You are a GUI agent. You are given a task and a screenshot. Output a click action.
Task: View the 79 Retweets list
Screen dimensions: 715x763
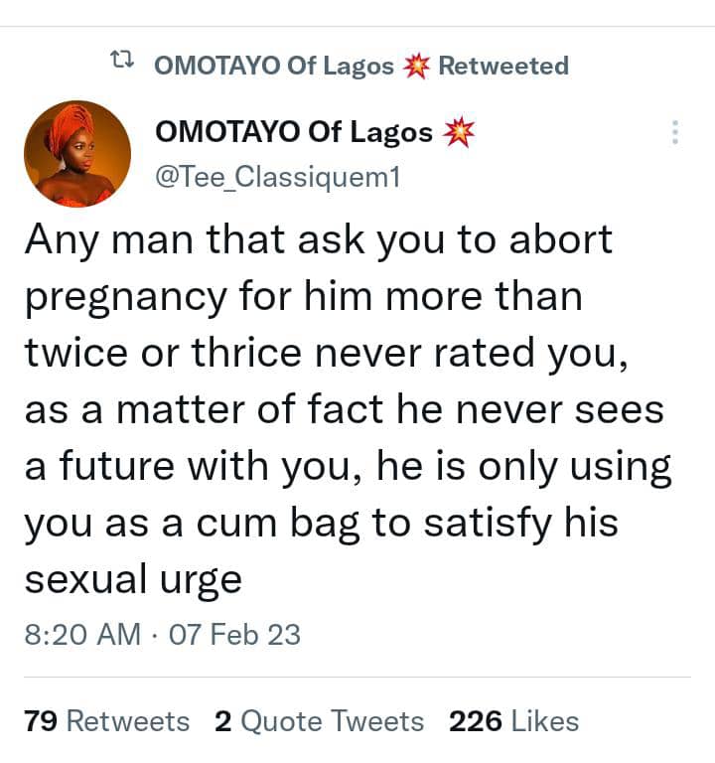point(106,721)
